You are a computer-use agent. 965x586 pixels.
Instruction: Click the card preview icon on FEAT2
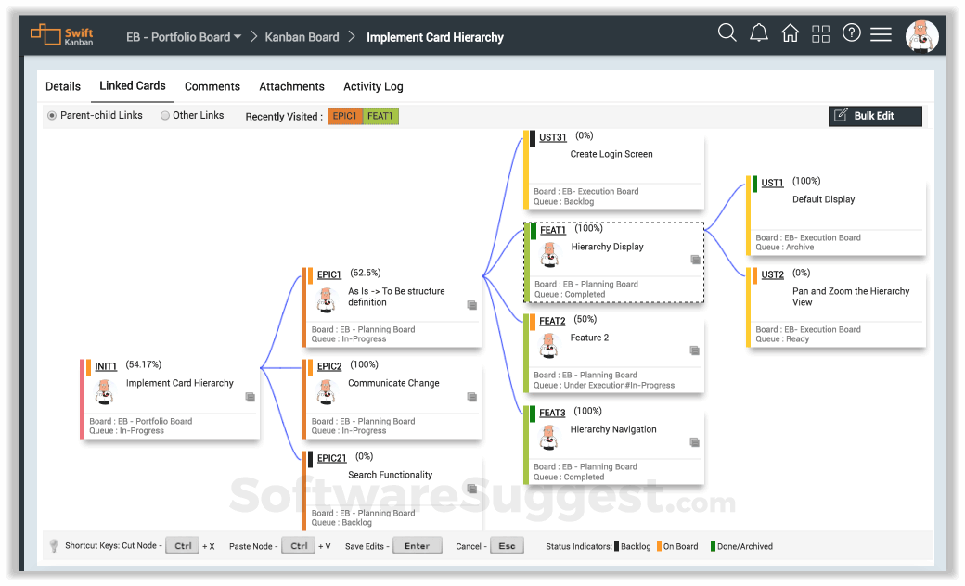[694, 350]
